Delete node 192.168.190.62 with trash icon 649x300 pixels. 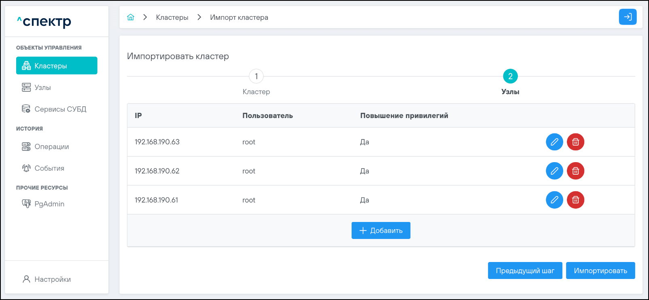[x=575, y=171]
